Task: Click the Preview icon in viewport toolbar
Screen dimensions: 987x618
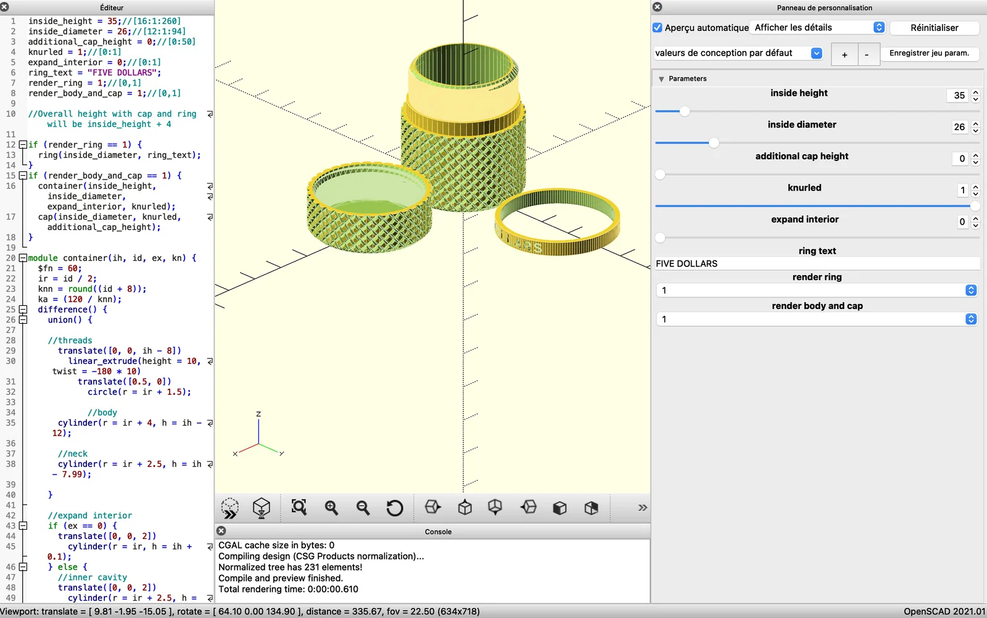Action: (x=230, y=508)
